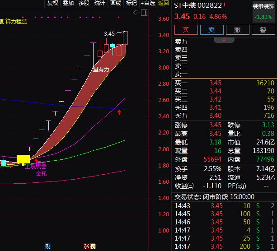The height and width of the screenshot is (251, 277).
Task: Click the 最低 value 3.18
Action: pos(216,142)
